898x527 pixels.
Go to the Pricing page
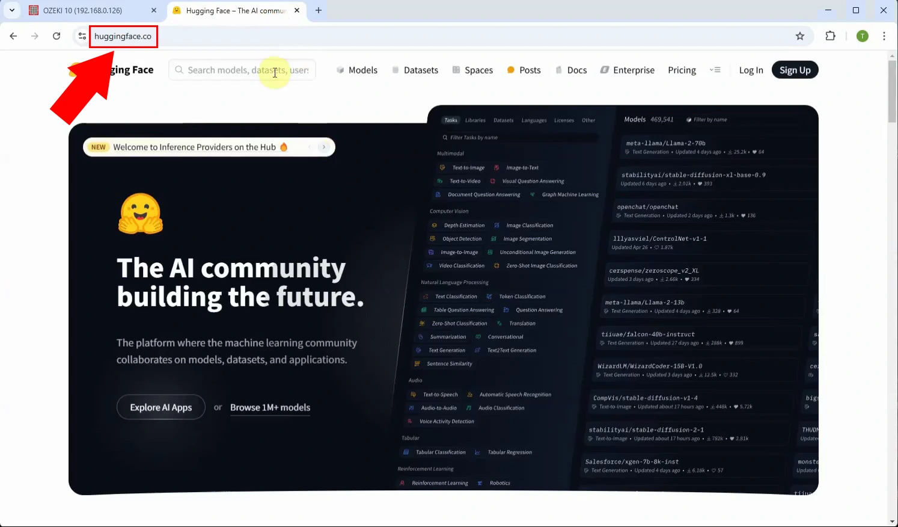[x=682, y=70]
